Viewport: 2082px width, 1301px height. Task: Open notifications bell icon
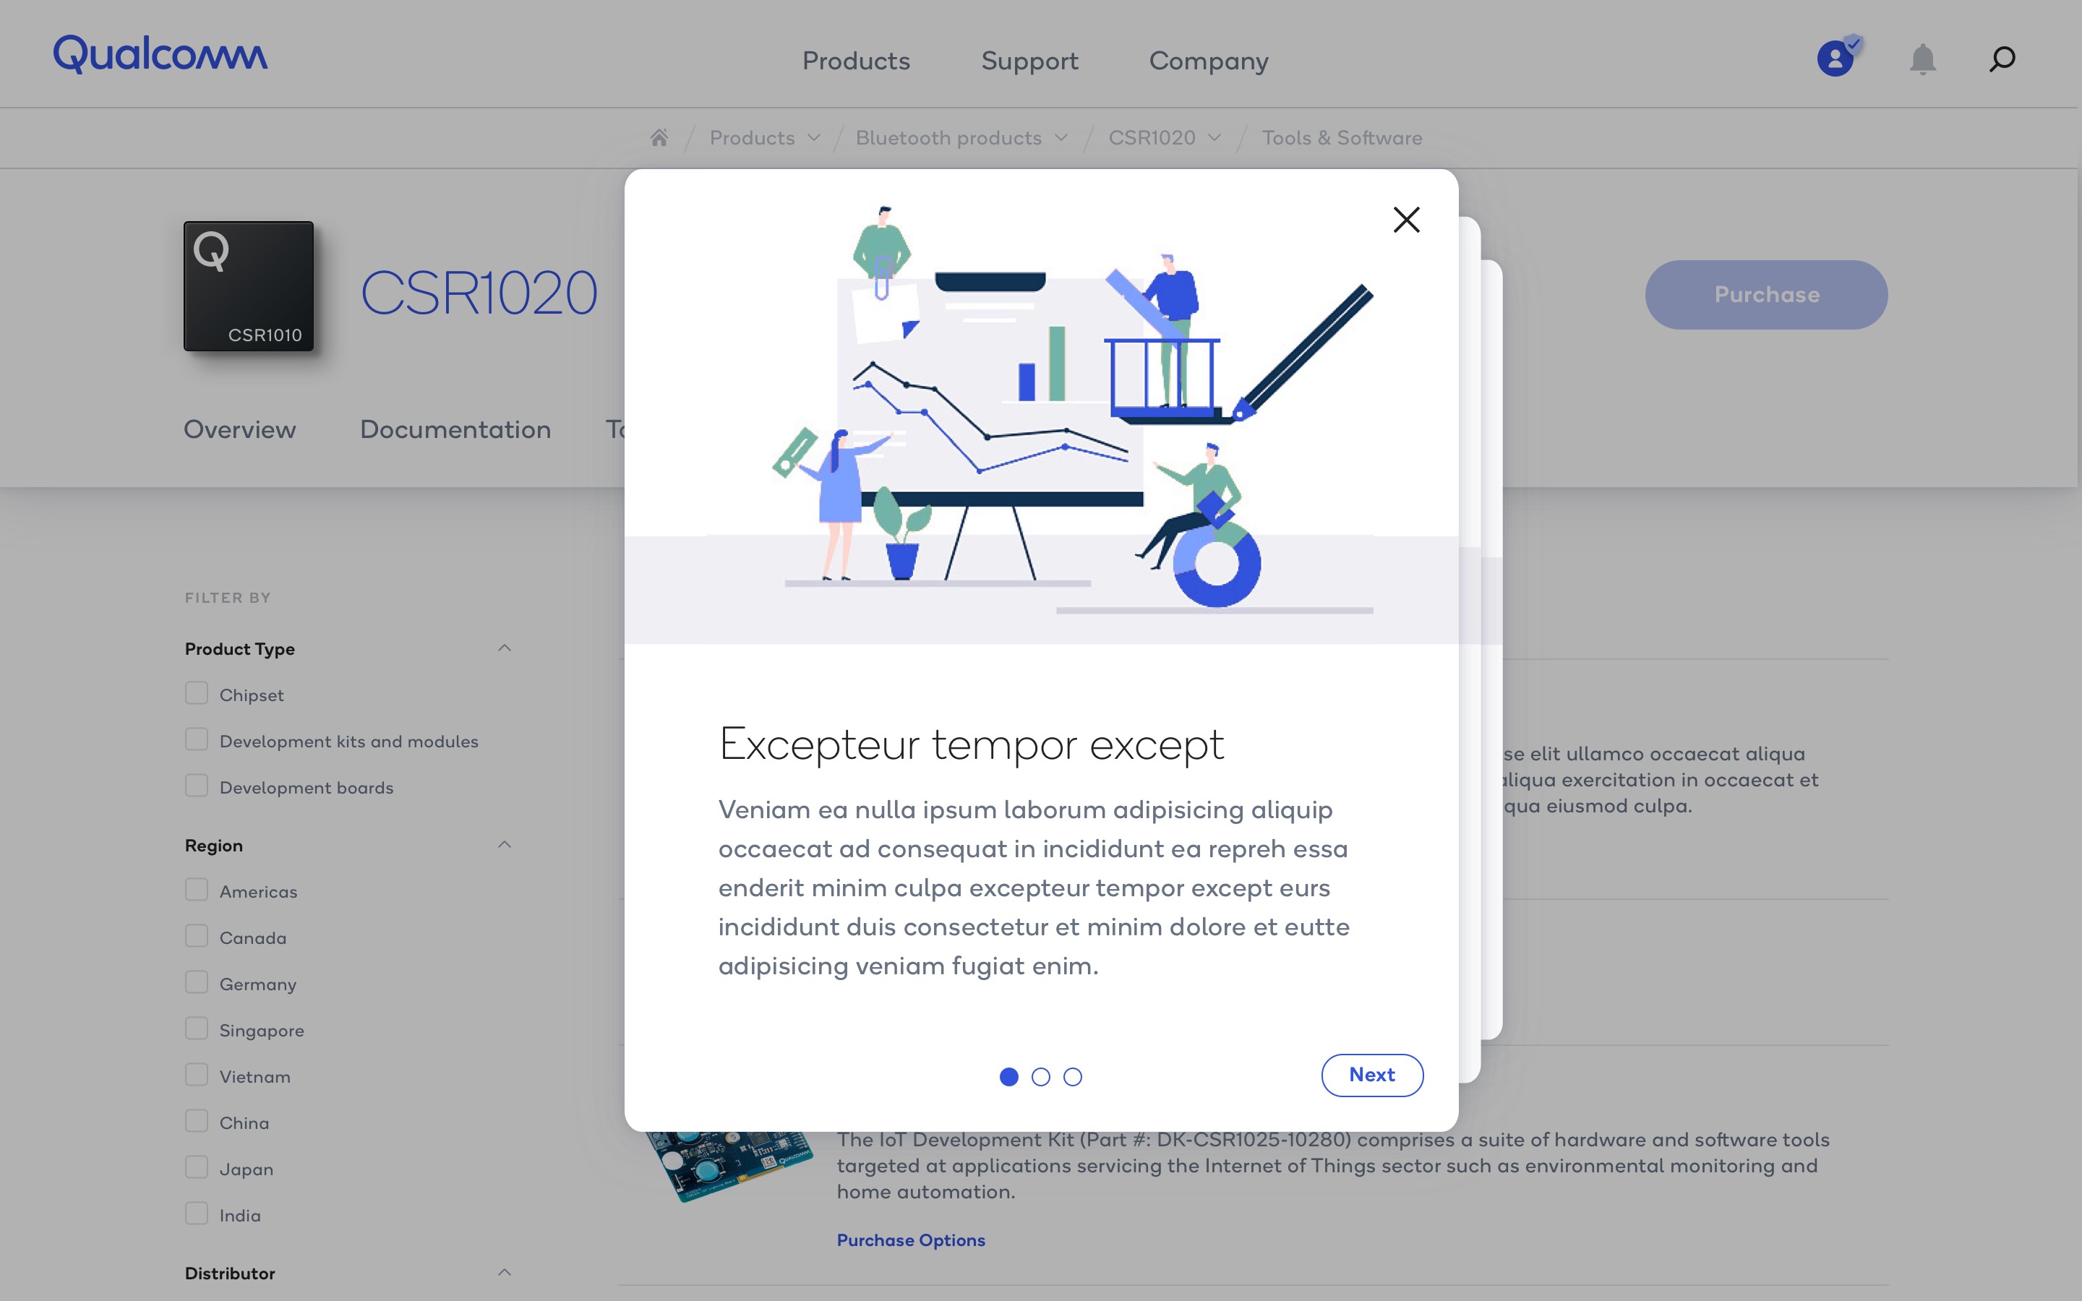coord(1922,59)
